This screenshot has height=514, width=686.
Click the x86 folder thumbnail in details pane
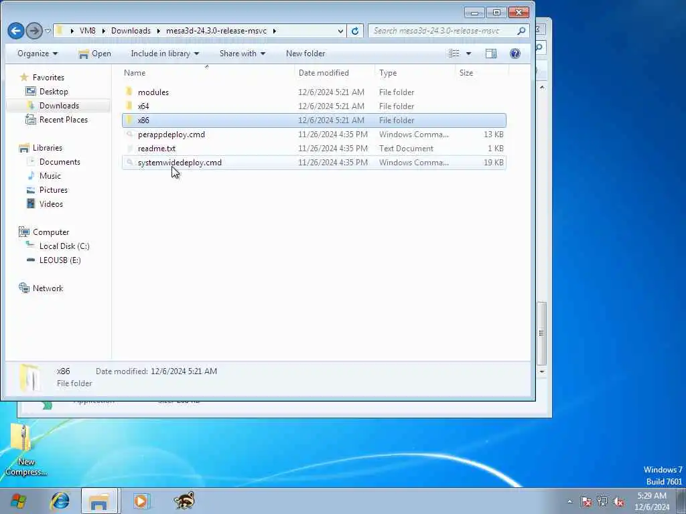(29, 377)
